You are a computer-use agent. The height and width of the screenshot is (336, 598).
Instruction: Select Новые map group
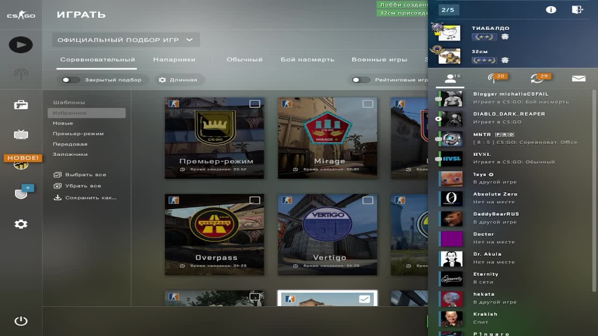click(63, 123)
